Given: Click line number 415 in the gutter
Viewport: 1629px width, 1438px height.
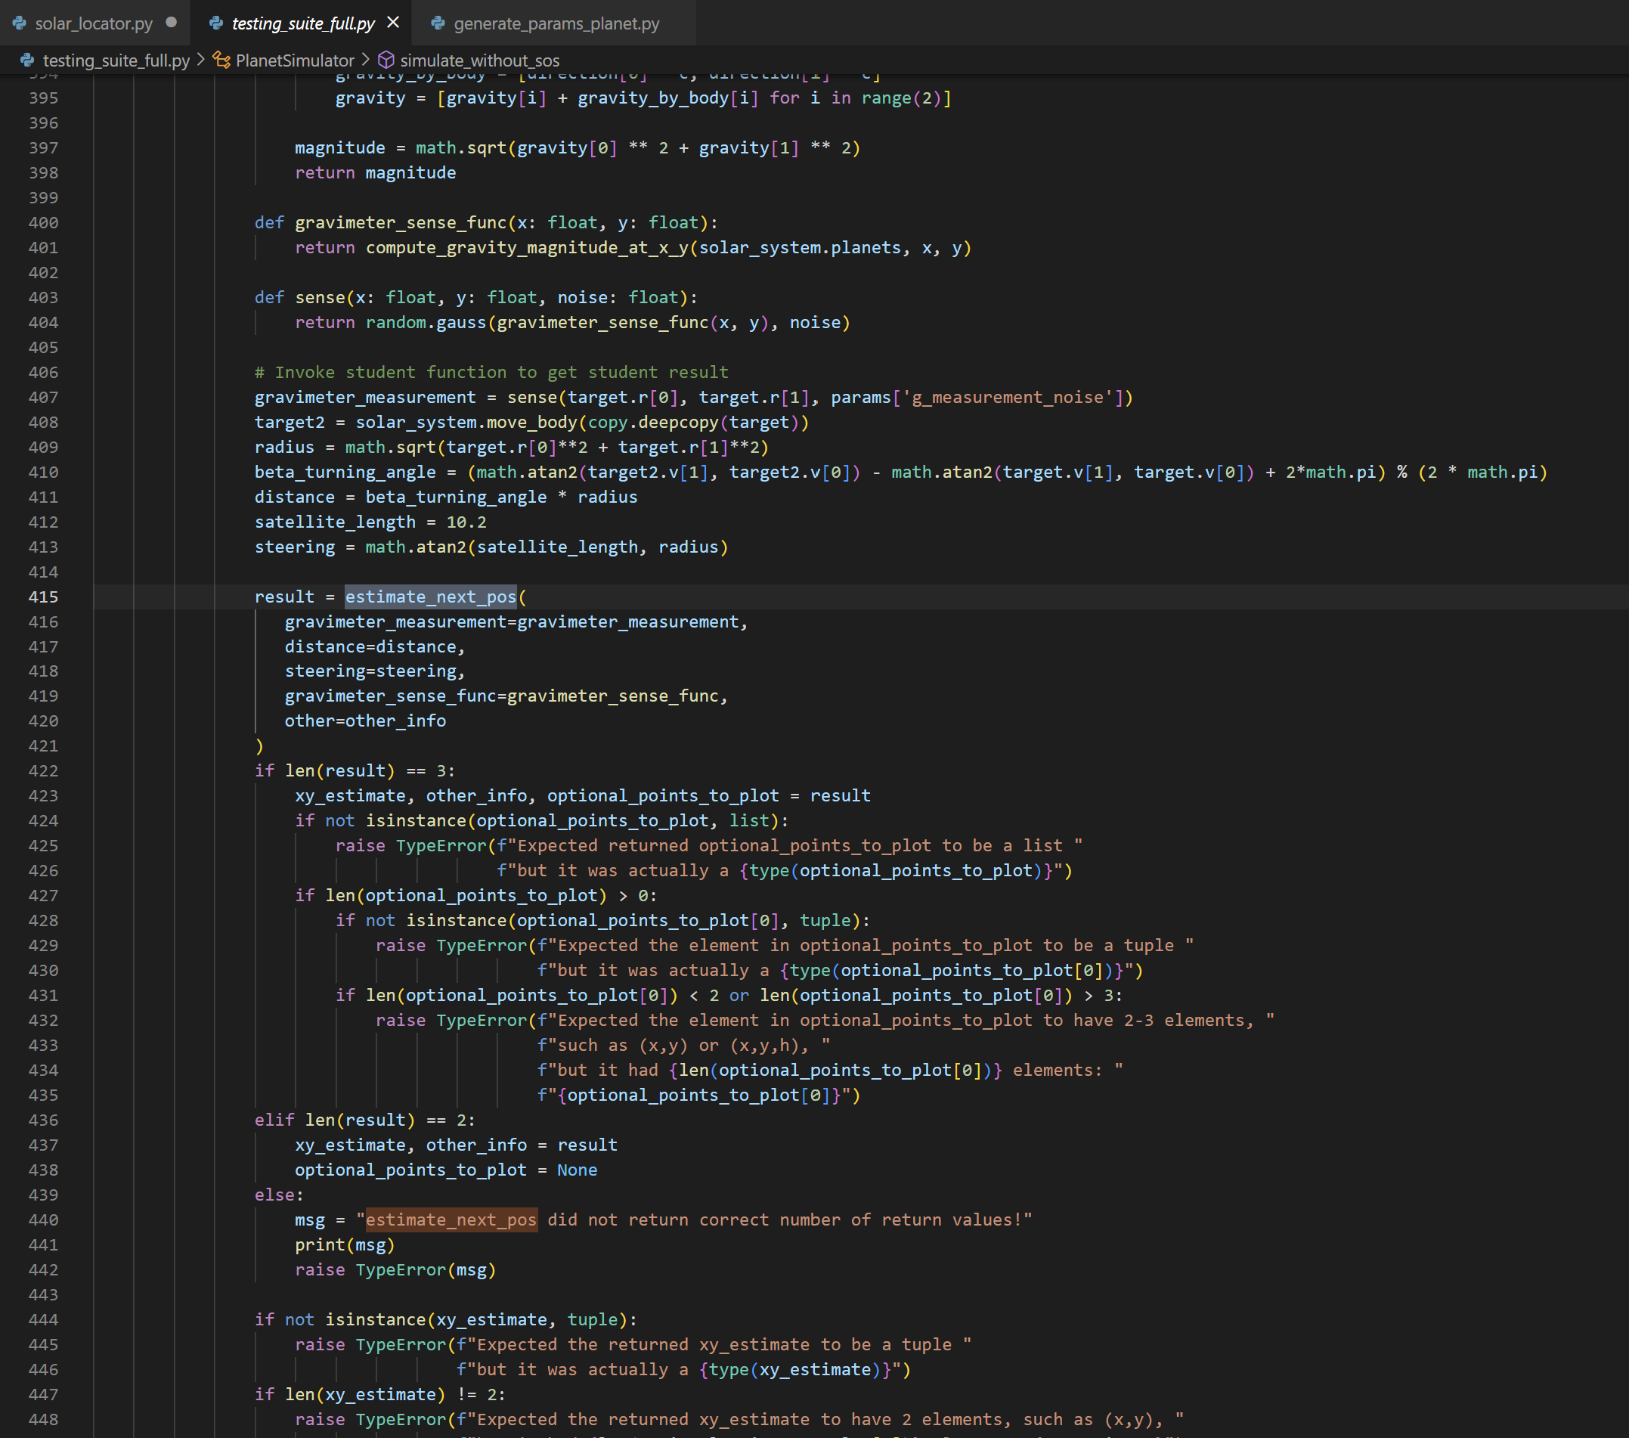Looking at the screenshot, I should [x=45, y=597].
